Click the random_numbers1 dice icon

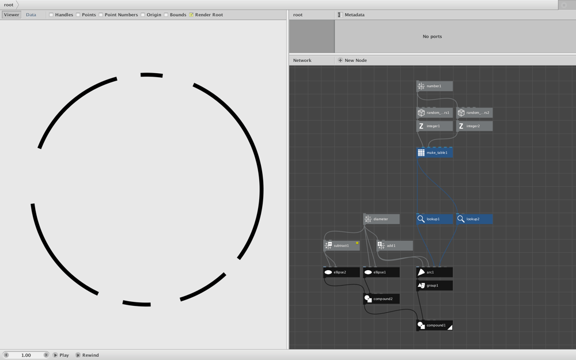(421, 113)
